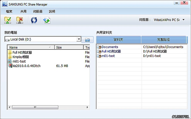Click the horizontal scrollbar thumb in file list
The height and width of the screenshot is (119, 191).
click(x=35, y=107)
